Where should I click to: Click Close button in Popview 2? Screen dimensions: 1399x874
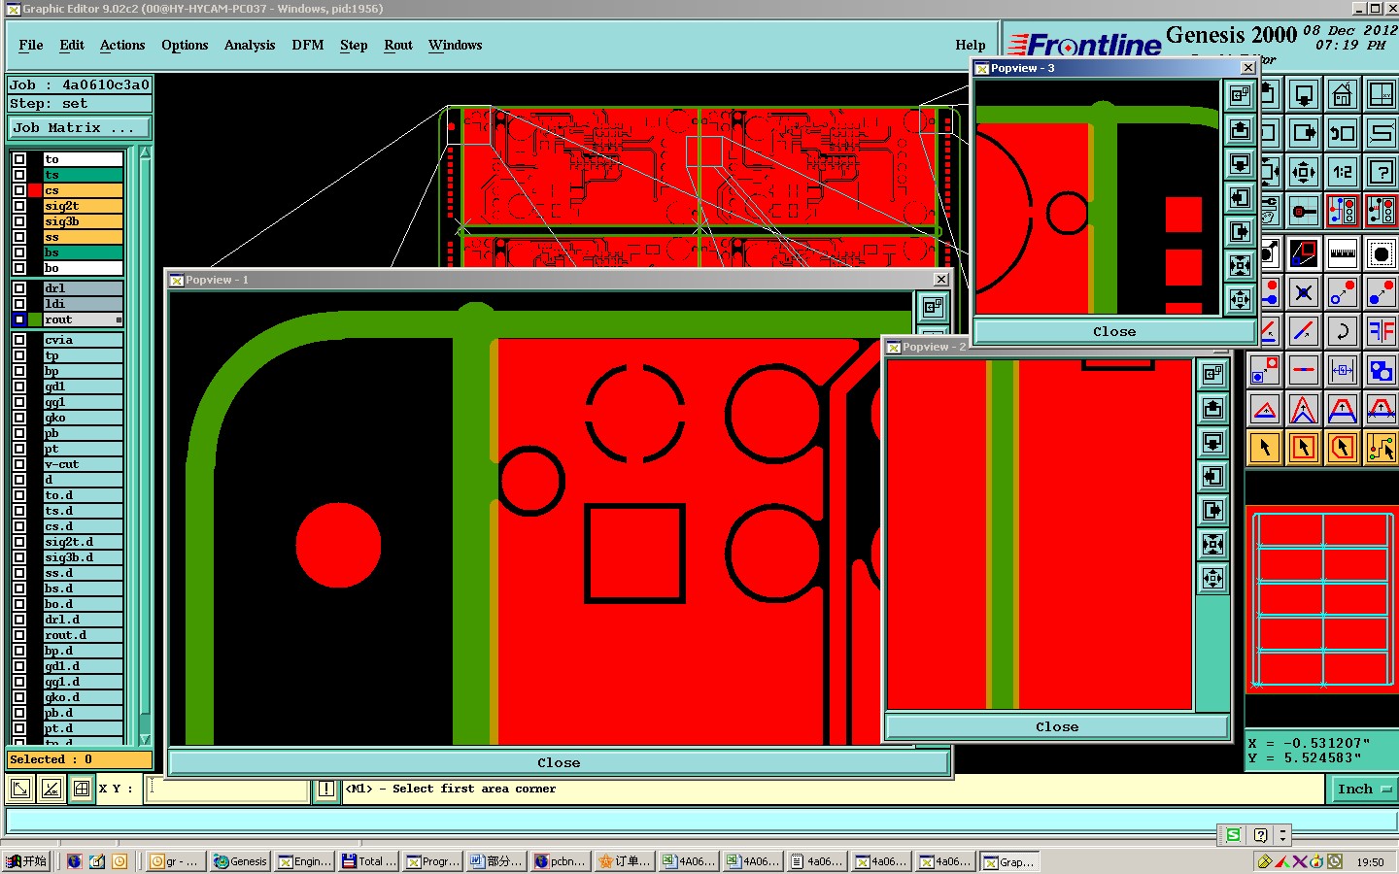1057,726
